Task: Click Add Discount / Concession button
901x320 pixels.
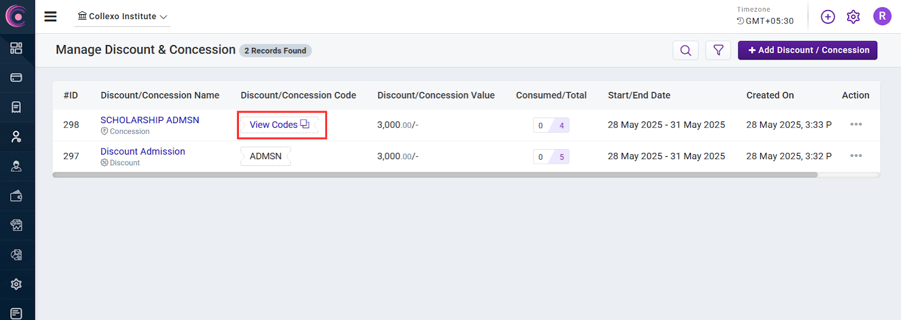Action: tap(808, 50)
